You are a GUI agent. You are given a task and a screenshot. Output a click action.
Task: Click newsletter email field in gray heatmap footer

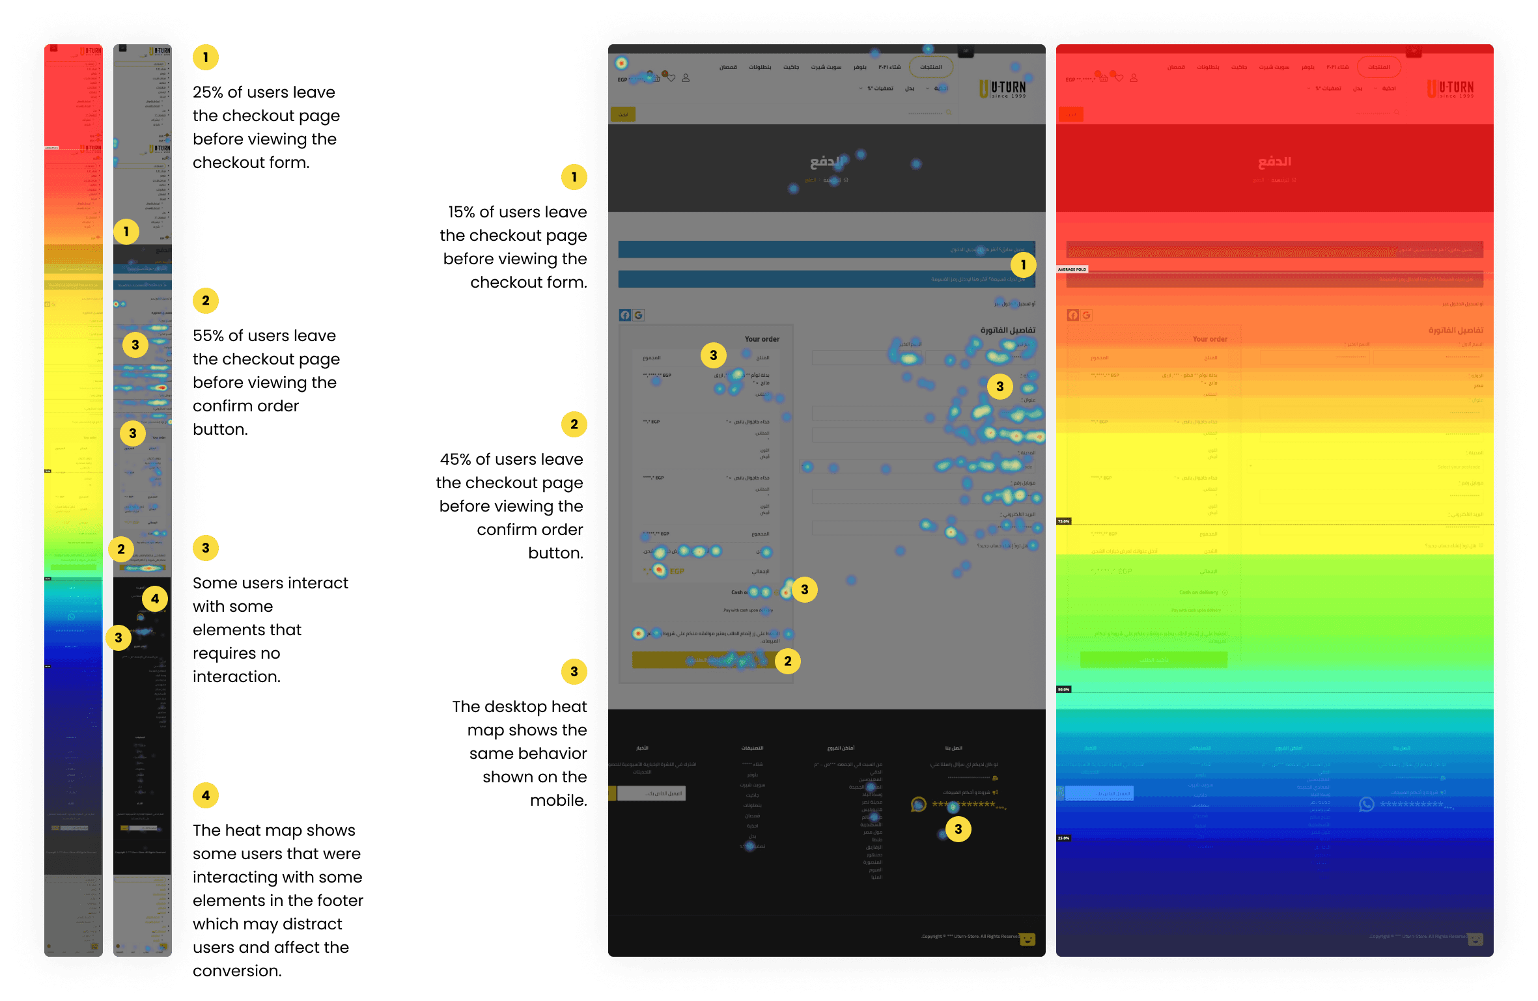pos(651,793)
